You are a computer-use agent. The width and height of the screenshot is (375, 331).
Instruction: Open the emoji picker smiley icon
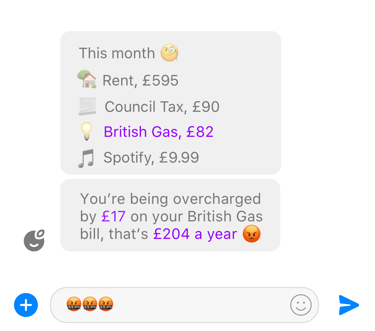pos(301,305)
